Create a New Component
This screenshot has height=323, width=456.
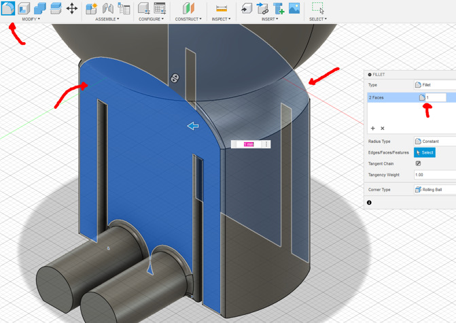point(91,8)
